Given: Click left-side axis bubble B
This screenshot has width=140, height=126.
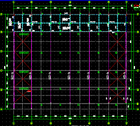Looking at the screenshot, I should pos(1,90).
